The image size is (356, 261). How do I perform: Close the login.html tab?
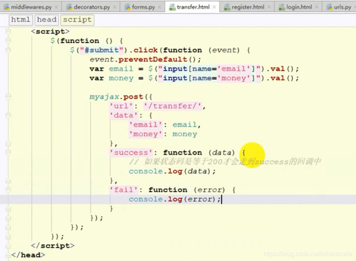coord(317,7)
